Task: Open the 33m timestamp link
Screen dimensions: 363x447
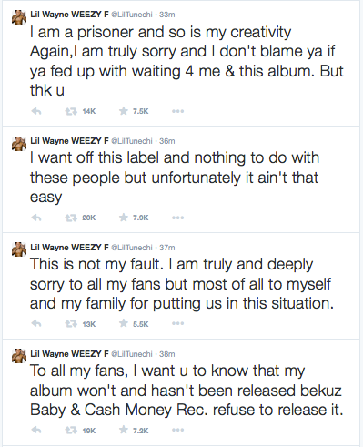Action: (167, 15)
